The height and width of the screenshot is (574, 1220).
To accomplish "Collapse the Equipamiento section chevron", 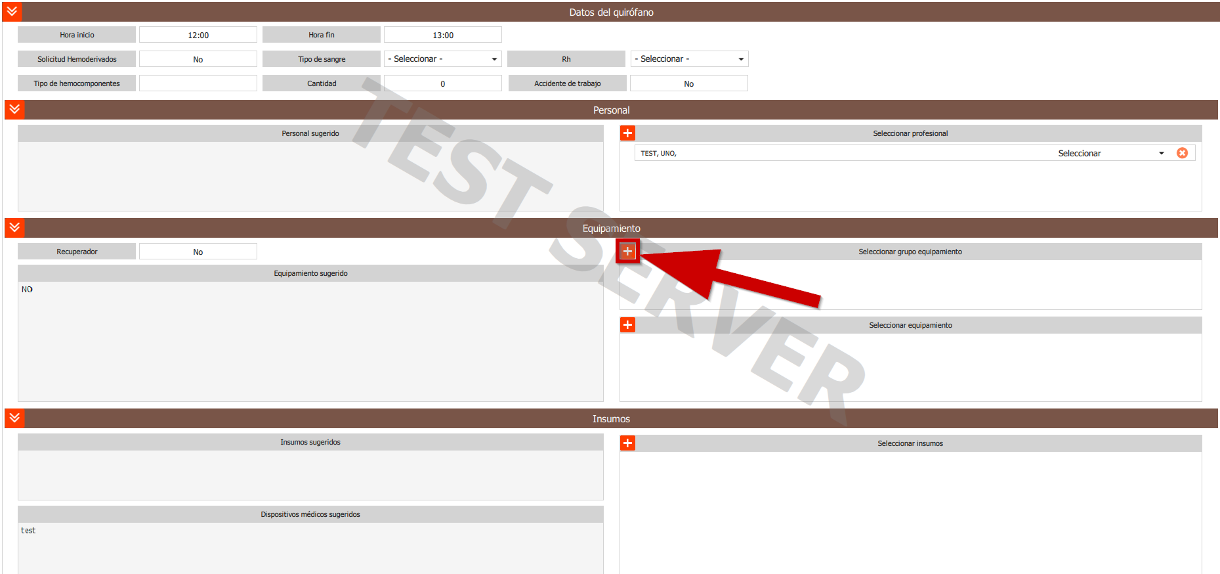I will point(14,228).
